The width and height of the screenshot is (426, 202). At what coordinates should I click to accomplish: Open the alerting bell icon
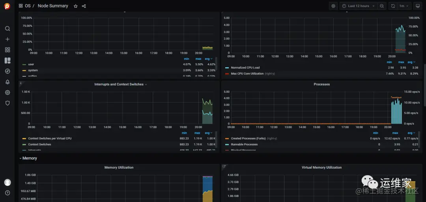pyautogui.click(x=7, y=82)
